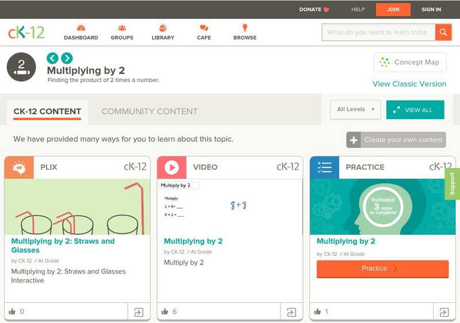Open the Help menu item

358,10
